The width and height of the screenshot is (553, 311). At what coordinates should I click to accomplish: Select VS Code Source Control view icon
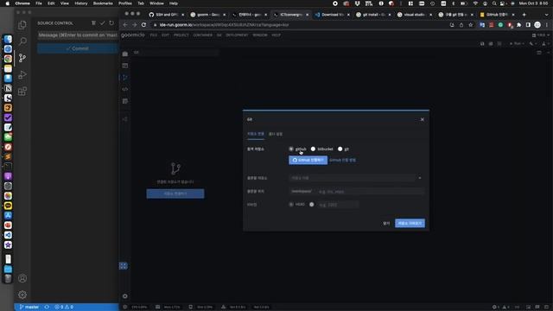(22, 58)
